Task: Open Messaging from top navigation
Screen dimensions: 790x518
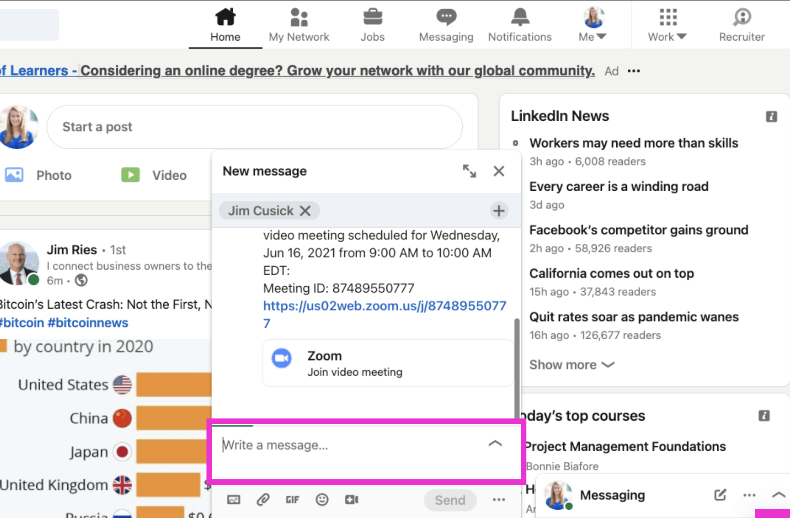Action: 446,25
